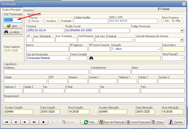
Task: Click Localizar to search suppliers
Action: coord(12,32)
